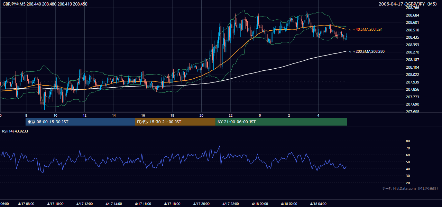Click the hour tick 10 under price chart

[x=55, y=115]
